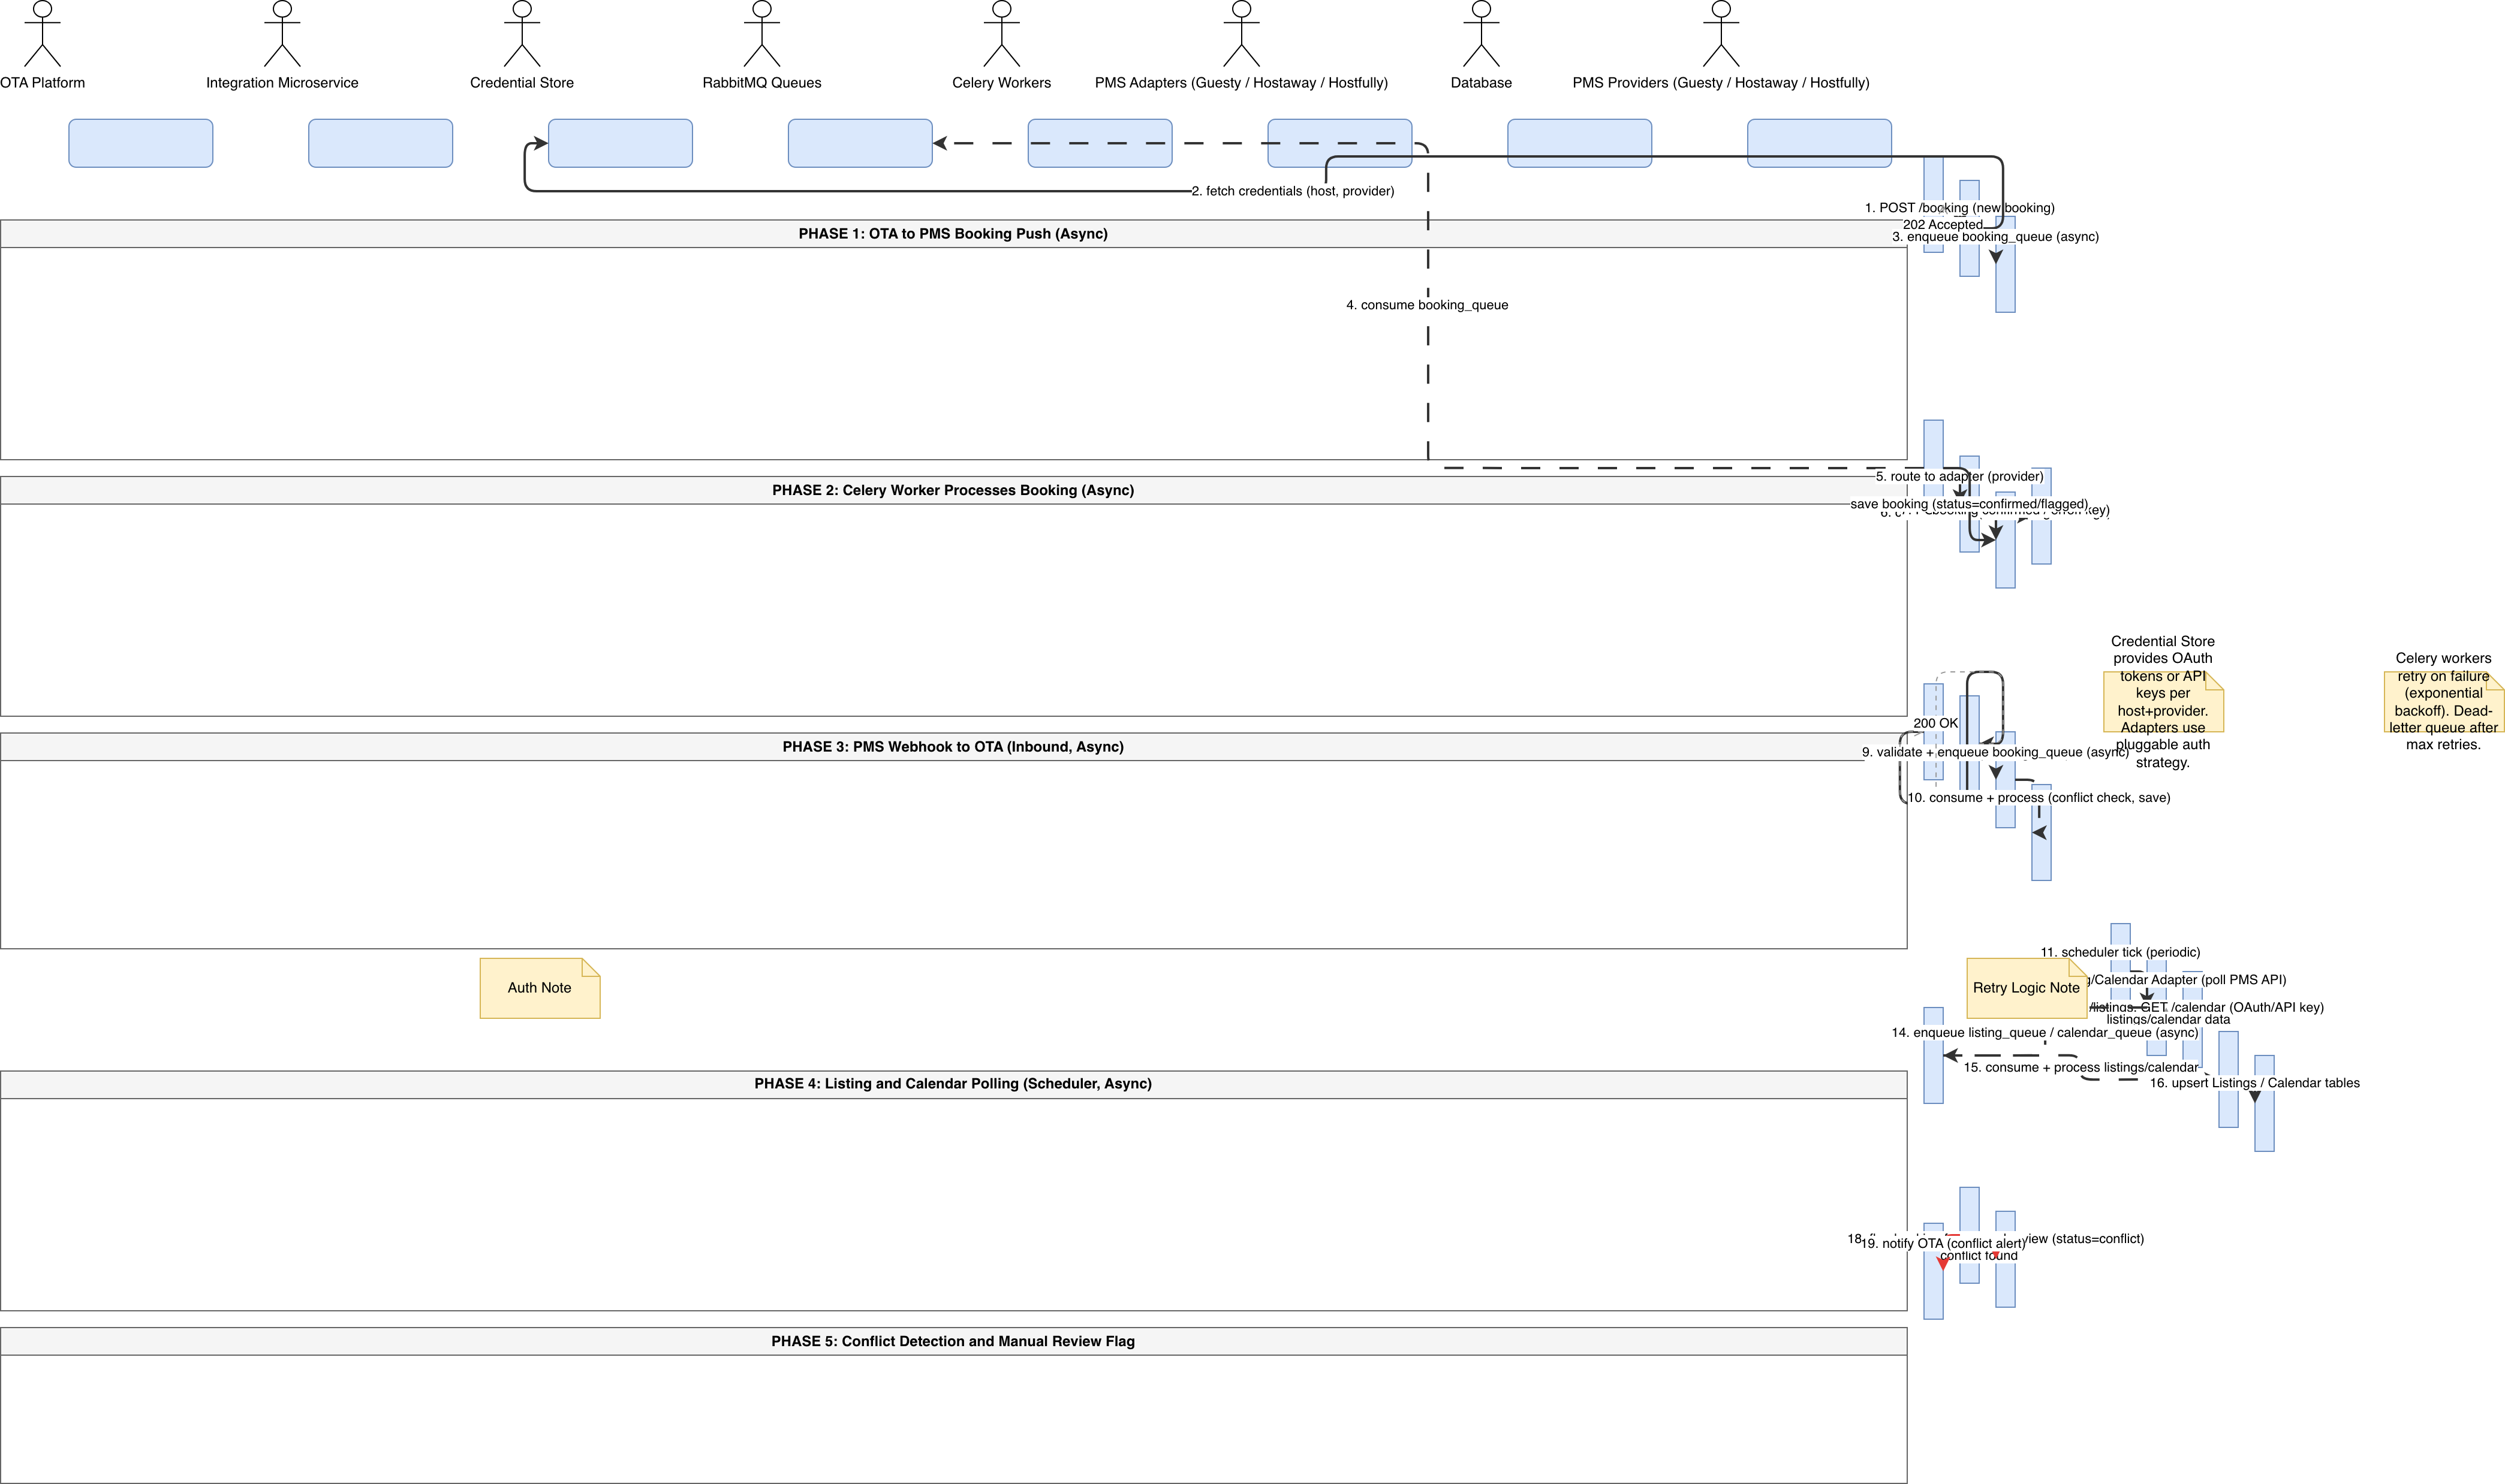Select the Credential Store actor figure
The height and width of the screenshot is (1484, 2505).
(522, 34)
